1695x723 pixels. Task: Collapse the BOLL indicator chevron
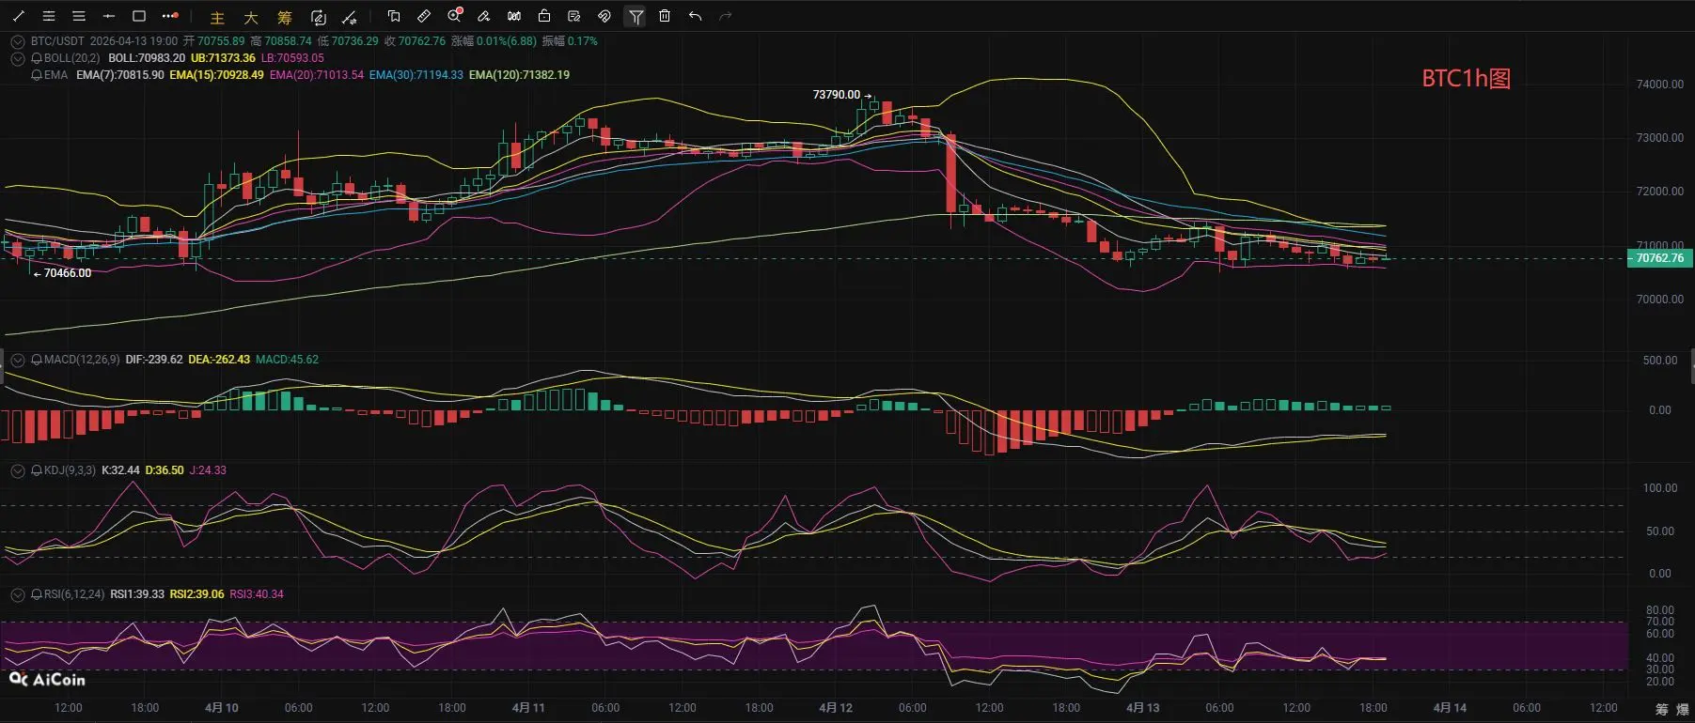point(17,58)
